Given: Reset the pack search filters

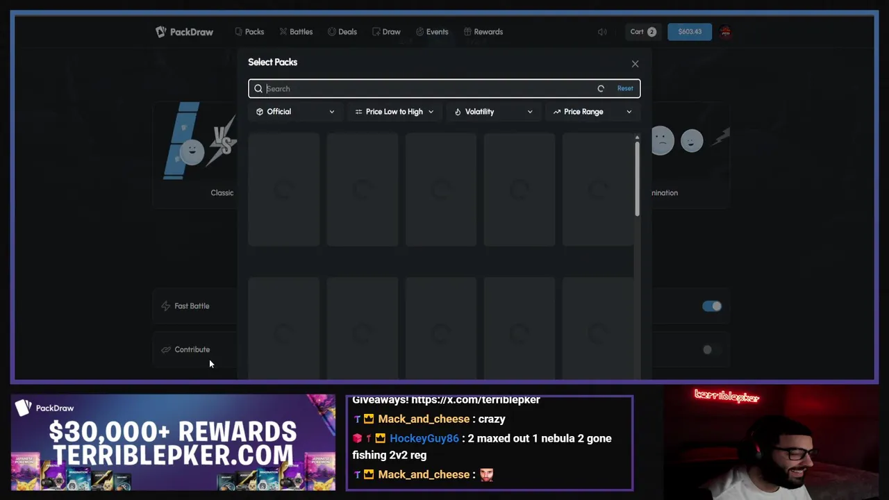Looking at the screenshot, I should 625,89.
